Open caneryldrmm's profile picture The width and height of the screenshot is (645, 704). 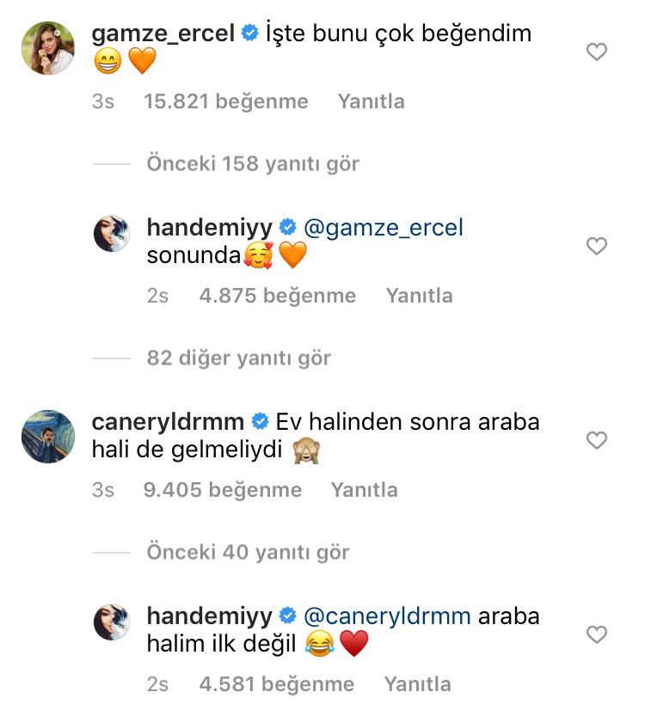[48, 437]
